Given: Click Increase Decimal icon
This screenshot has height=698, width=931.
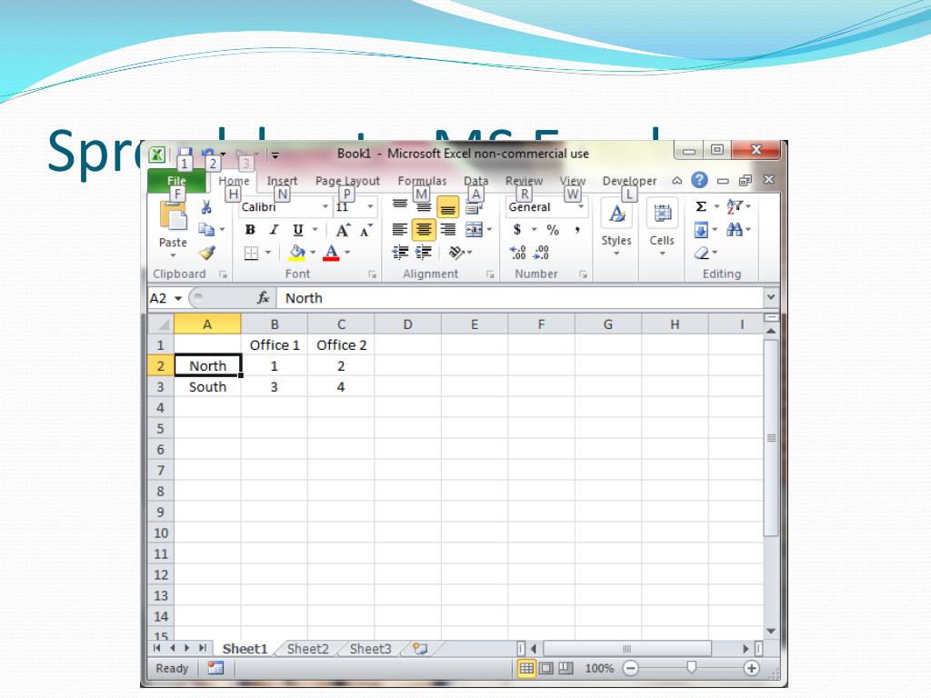Looking at the screenshot, I should point(518,253).
